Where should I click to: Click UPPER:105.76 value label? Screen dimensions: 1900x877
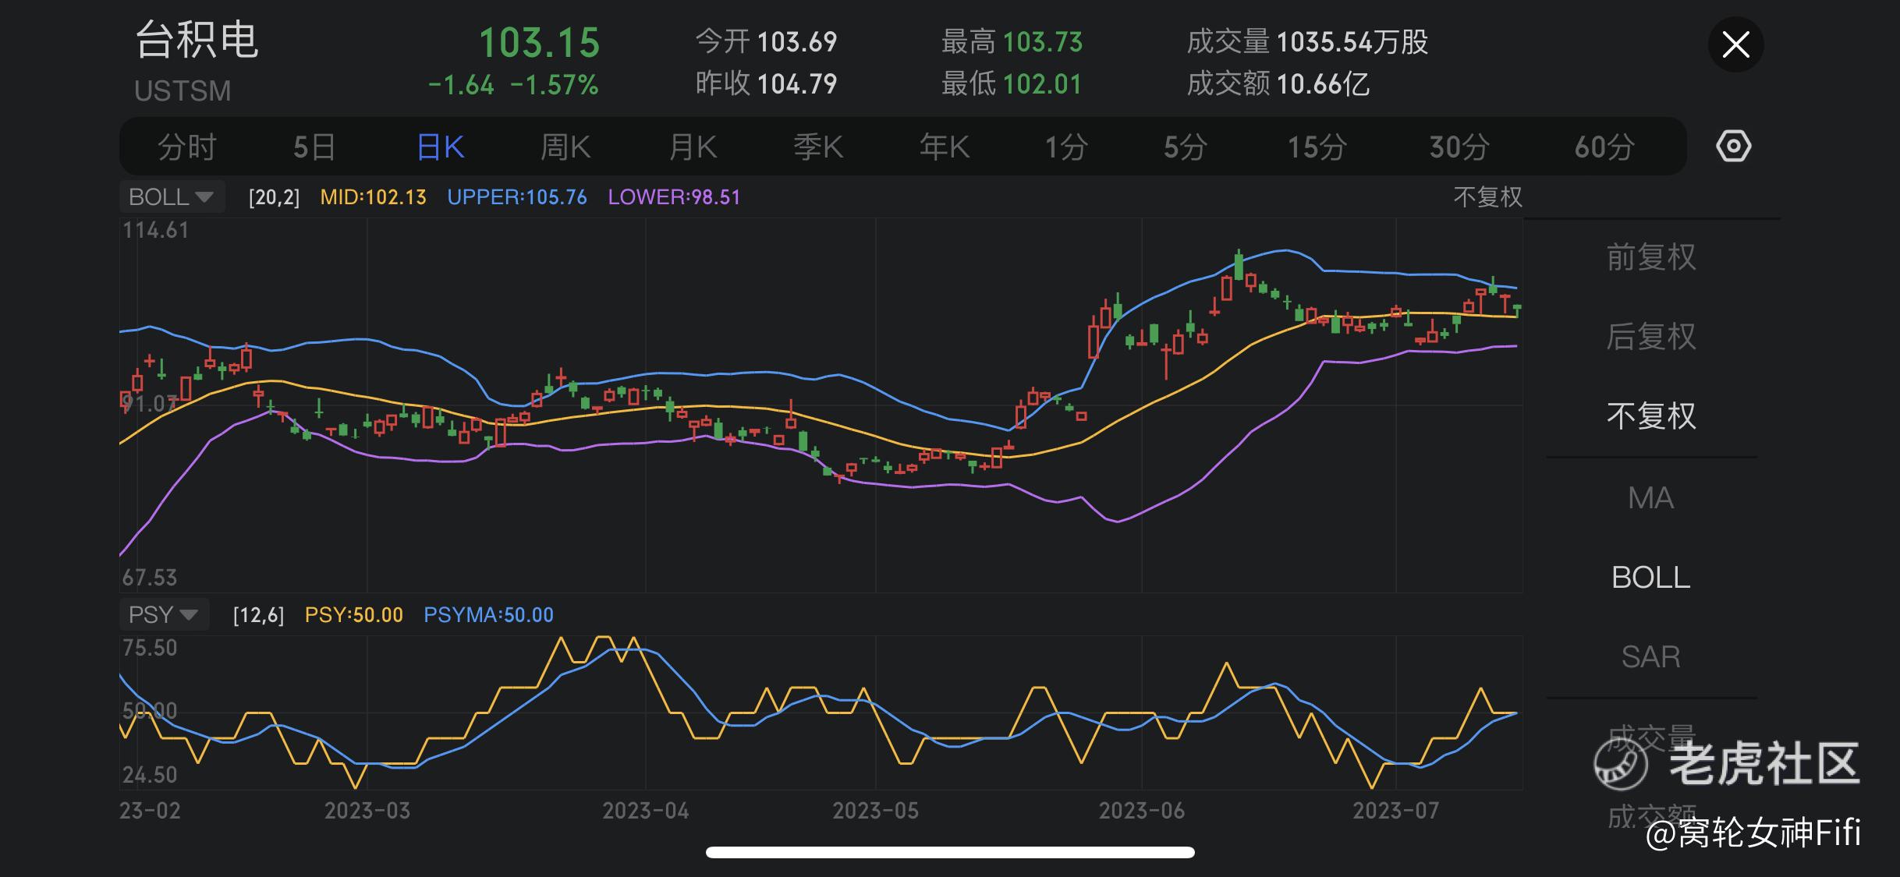517,197
